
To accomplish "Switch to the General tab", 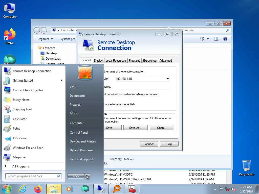I will coord(86,60).
